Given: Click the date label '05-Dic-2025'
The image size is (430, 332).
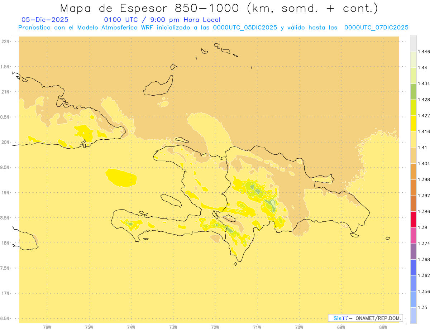Looking at the screenshot, I should pos(45,20).
